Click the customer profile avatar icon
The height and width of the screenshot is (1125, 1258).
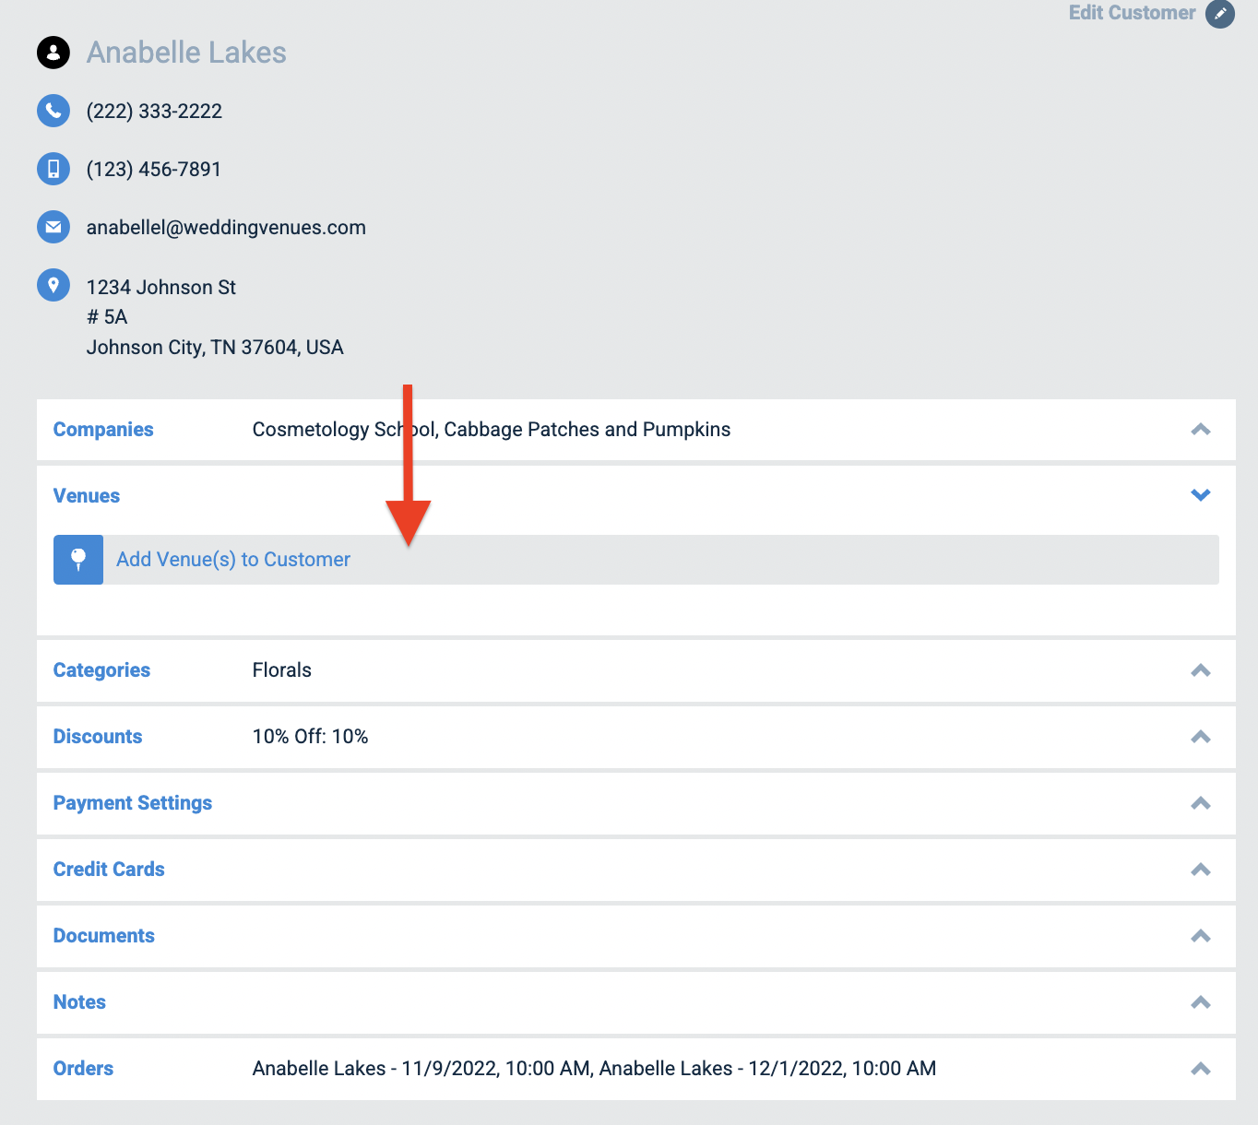click(x=53, y=53)
